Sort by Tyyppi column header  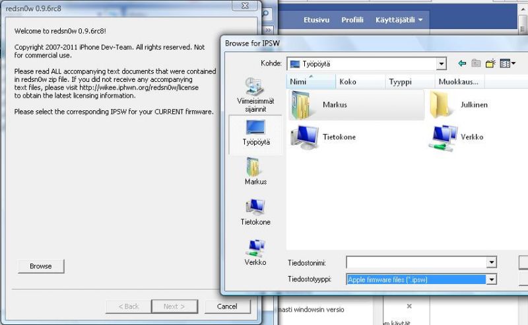coord(410,82)
